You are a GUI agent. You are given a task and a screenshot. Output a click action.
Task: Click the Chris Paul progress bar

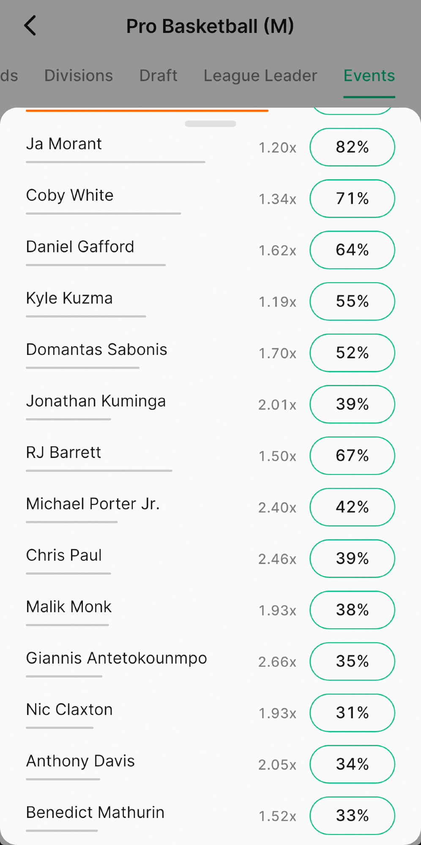68,573
